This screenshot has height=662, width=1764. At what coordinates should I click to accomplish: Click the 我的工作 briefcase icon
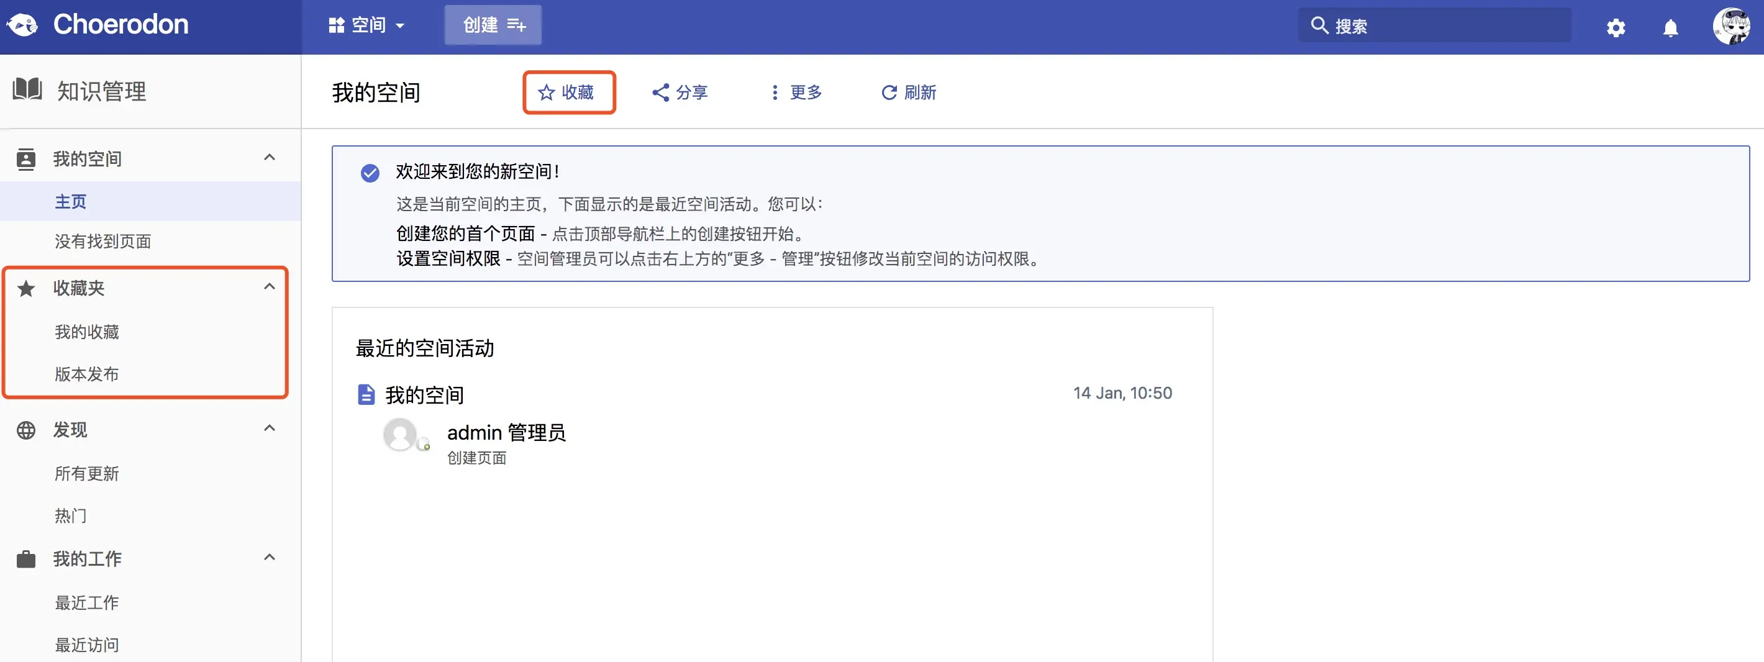[x=26, y=559]
